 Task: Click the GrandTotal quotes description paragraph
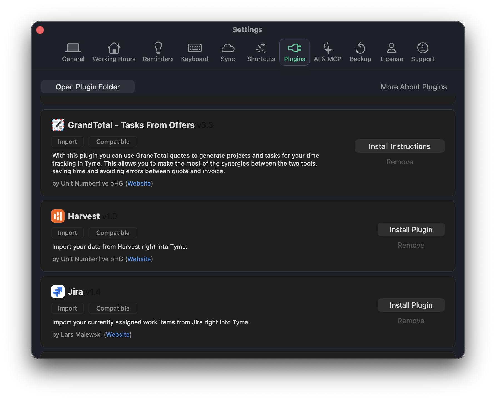(x=186, y=163)
